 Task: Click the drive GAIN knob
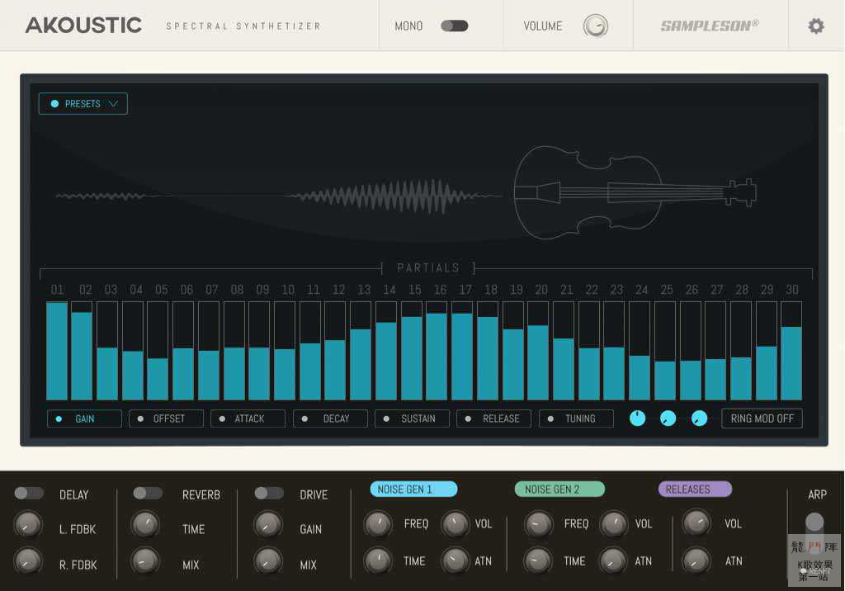coord(268,525)
